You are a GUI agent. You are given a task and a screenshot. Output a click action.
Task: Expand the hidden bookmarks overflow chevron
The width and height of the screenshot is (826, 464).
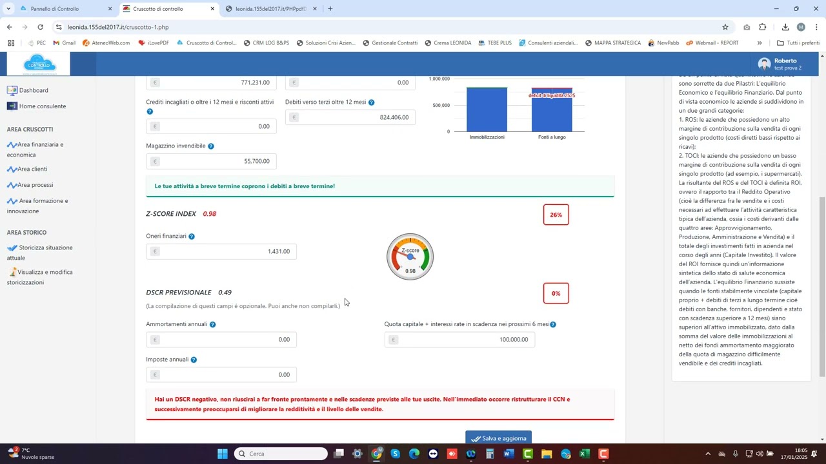click(760, 43)
